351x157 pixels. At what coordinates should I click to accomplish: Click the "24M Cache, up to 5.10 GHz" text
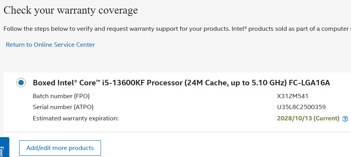coord(236,83)
